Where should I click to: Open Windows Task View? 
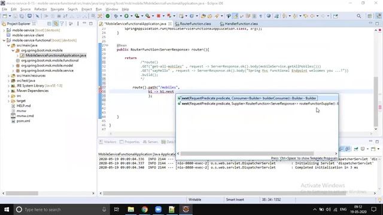point(117,210)
